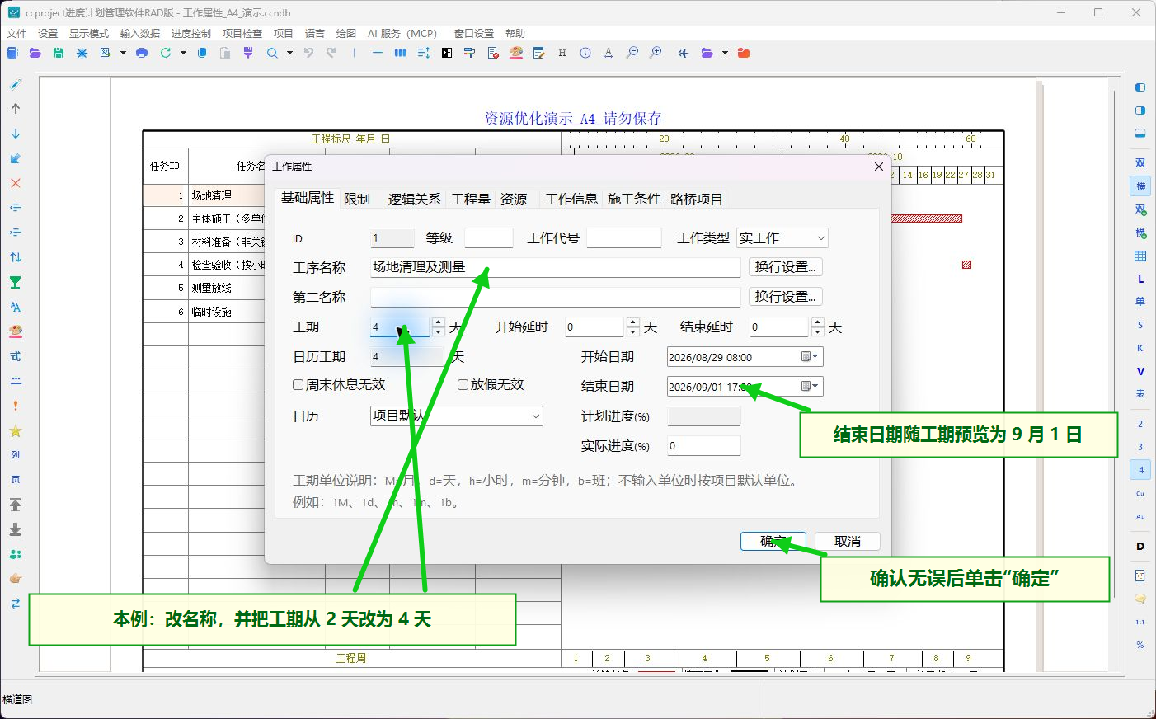
Task: Click the bold D icon in right panel
Action: pyautogui.click(x=1140, y=546)
